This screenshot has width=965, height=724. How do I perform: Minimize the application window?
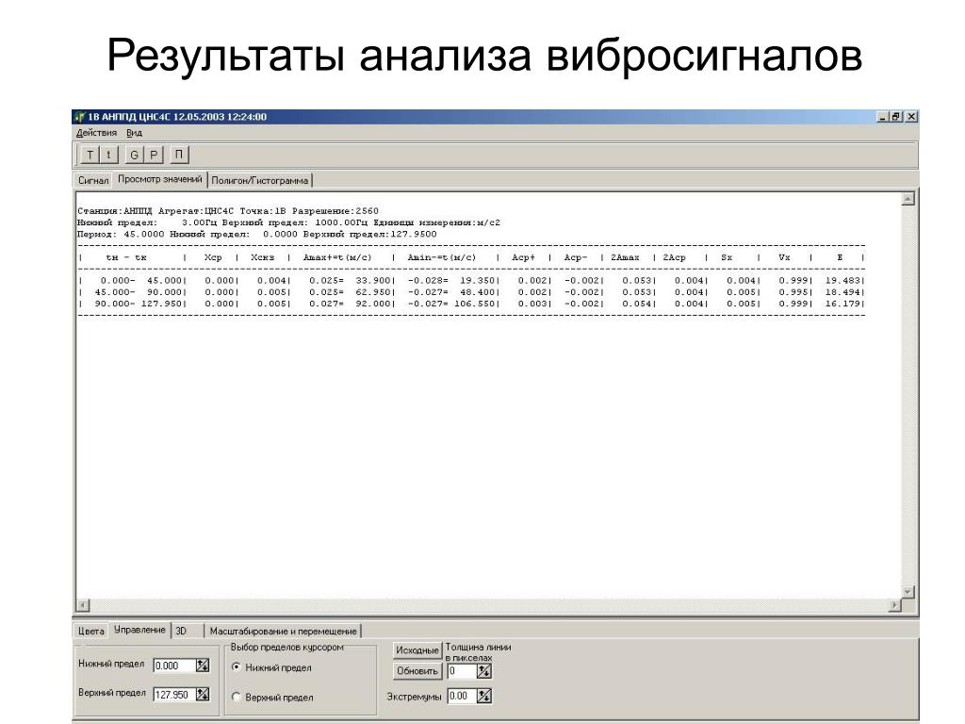(883, 116)
